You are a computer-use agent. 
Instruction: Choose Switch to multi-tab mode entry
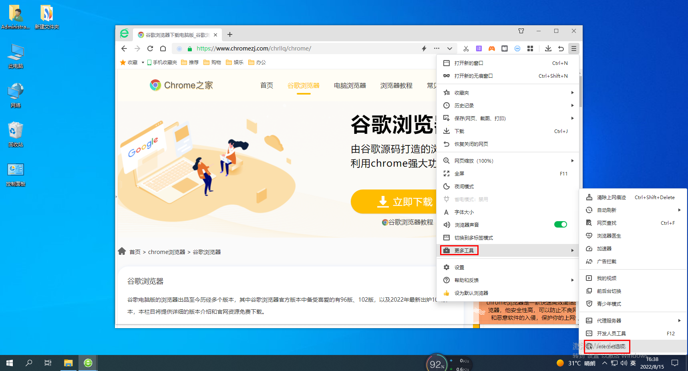(507, 238)
